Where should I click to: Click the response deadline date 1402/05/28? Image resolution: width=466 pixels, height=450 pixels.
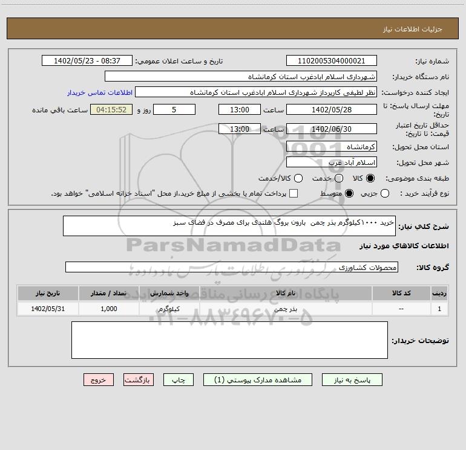pos(332,110)
